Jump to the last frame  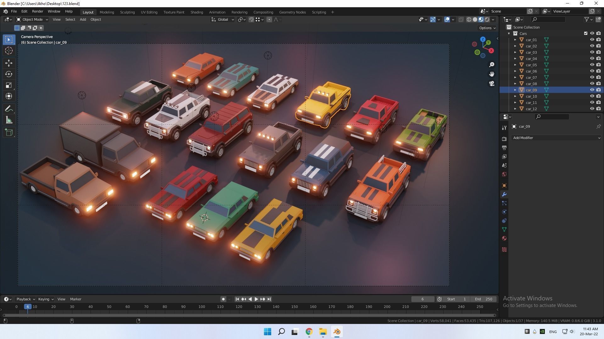tap(269, 299)
